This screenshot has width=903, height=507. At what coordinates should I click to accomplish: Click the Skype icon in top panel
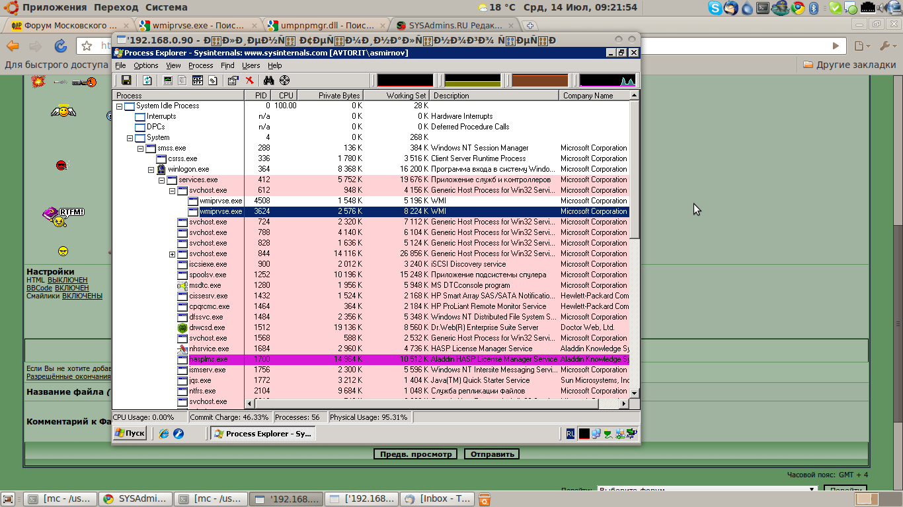click(x=715, y=8)
